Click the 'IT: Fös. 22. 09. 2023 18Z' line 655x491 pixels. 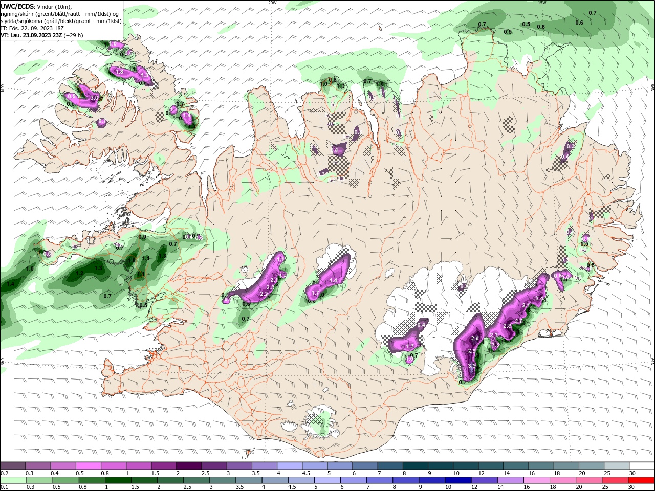(31, 28)
